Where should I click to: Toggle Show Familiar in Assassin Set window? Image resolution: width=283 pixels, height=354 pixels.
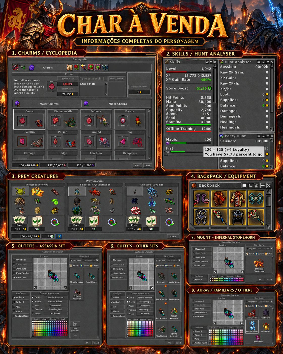click(x=14, y=273)
